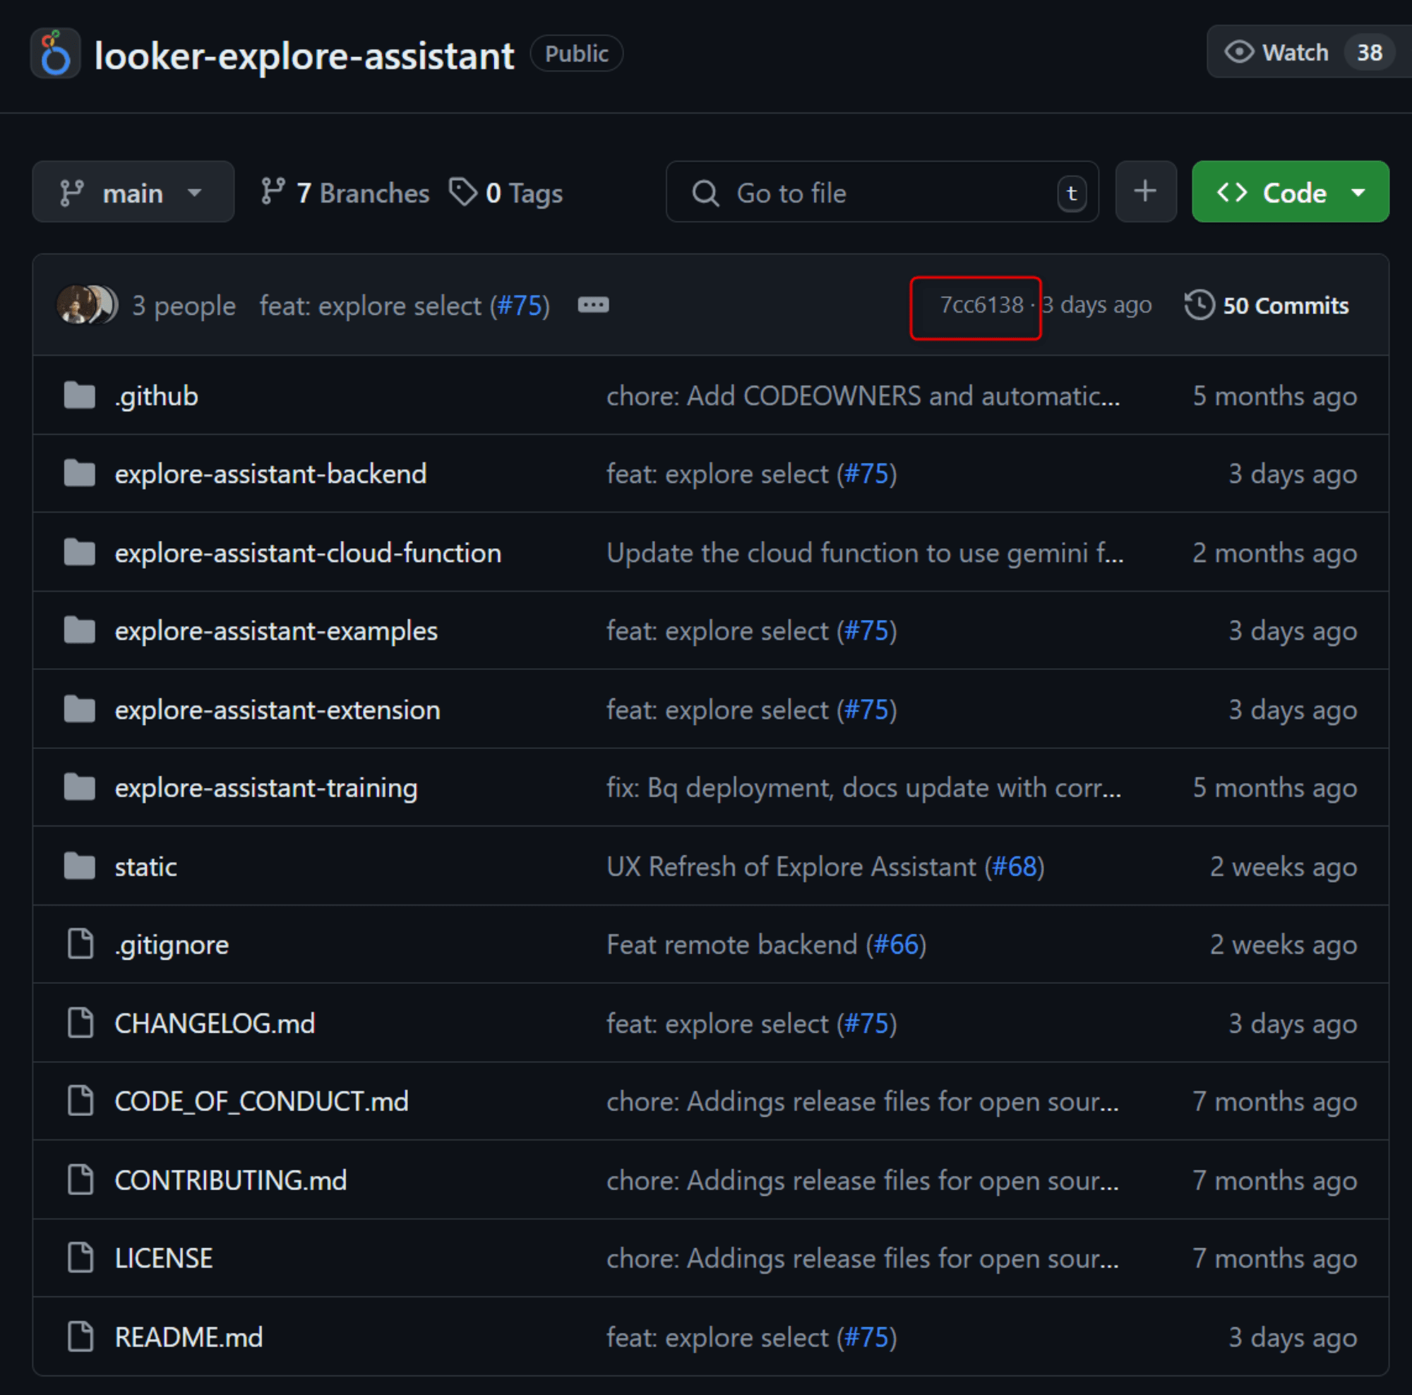This screenshot has width=1412, height=1395.
Task: Click the explore-assistant-backend folder icon
Action: coord(79,474)
